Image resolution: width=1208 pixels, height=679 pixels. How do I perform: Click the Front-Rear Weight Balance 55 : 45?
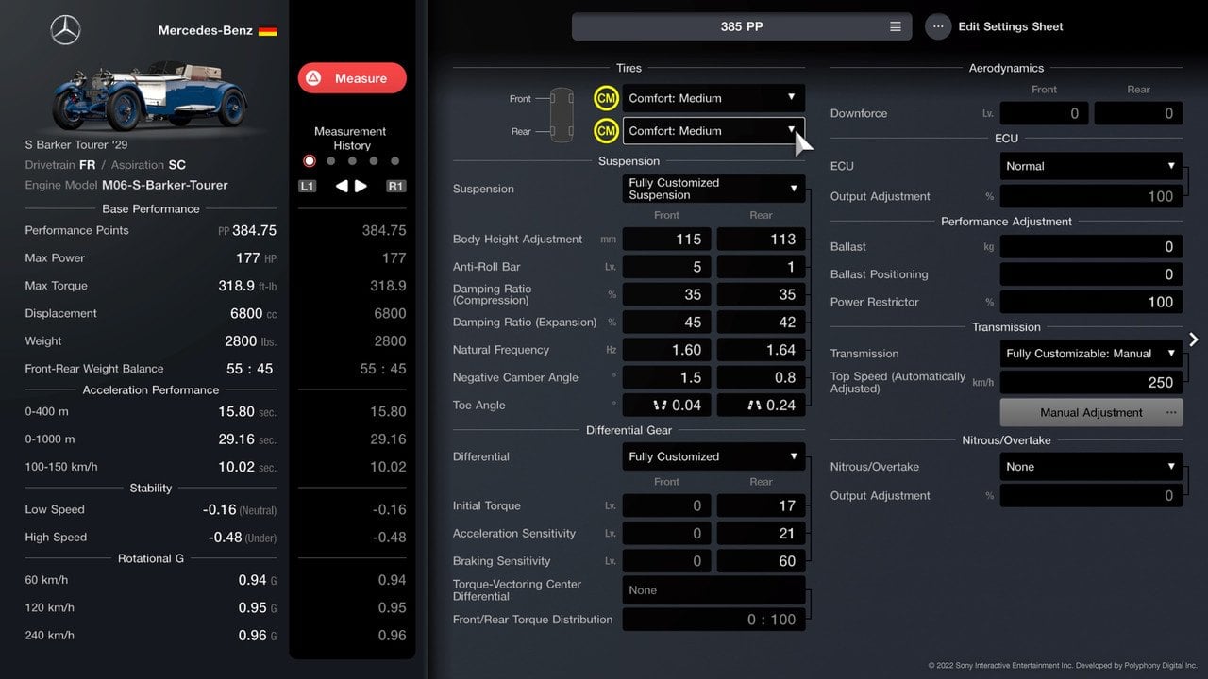[249, 369]
